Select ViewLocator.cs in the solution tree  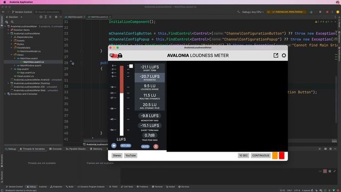click(x=23, y=76)
